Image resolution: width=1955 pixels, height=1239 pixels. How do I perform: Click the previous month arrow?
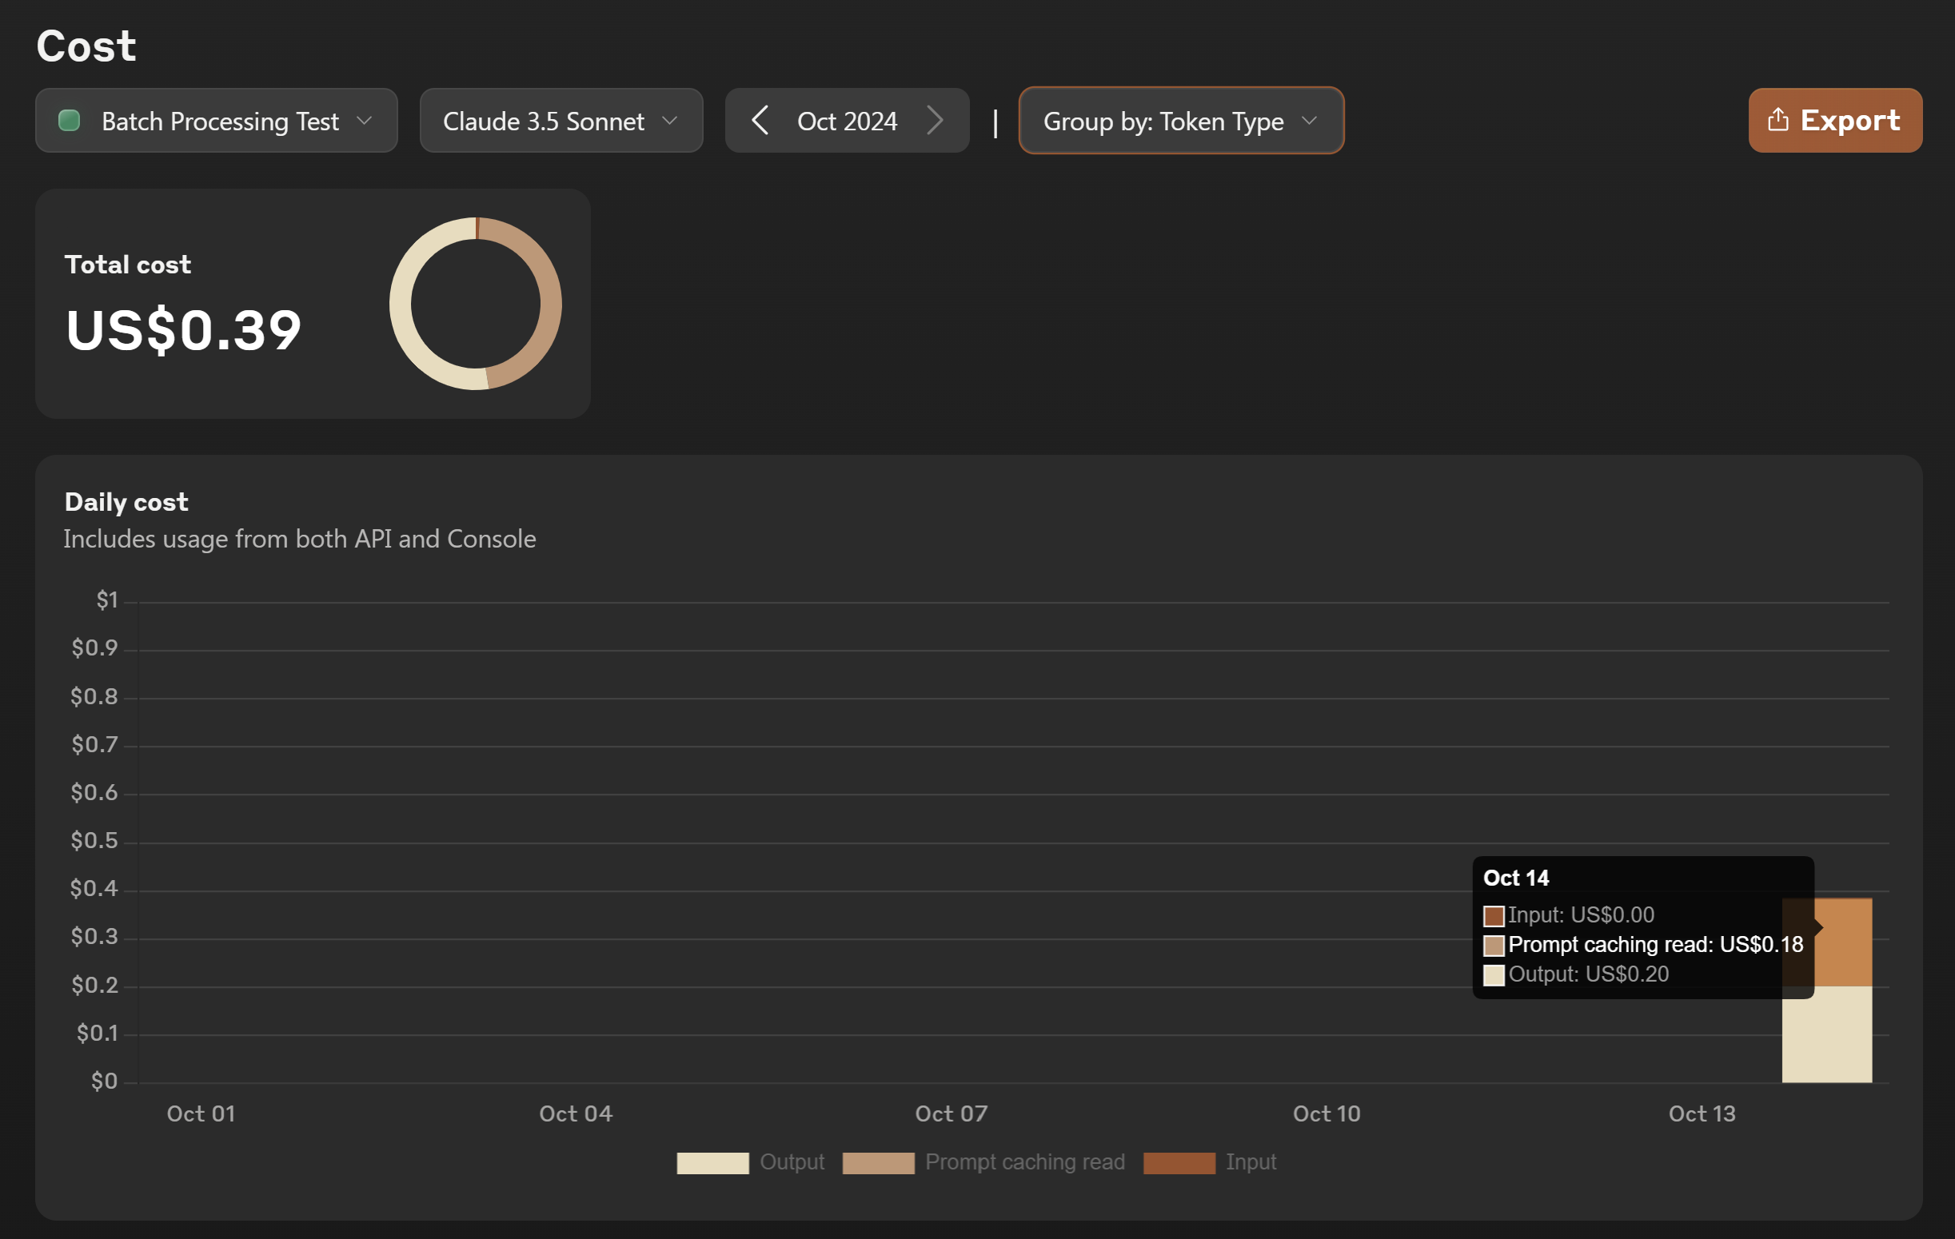759,121
